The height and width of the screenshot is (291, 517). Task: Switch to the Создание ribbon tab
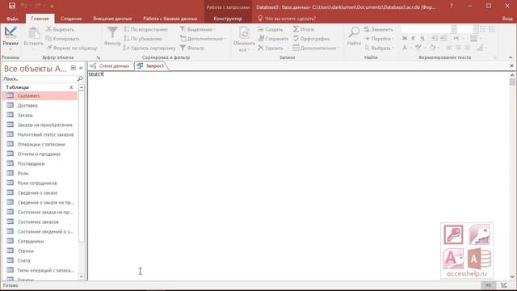click(71, 19)
